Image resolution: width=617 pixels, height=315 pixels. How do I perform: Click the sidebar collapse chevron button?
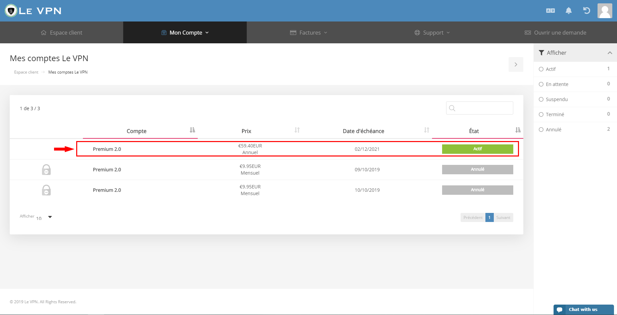coord(516,64)
